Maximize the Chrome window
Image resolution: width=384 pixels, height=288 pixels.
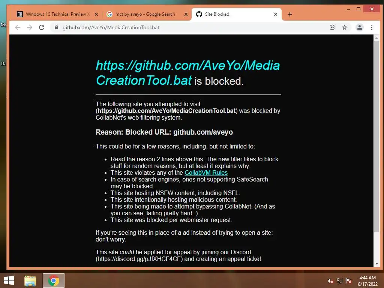tap(358, 9)
